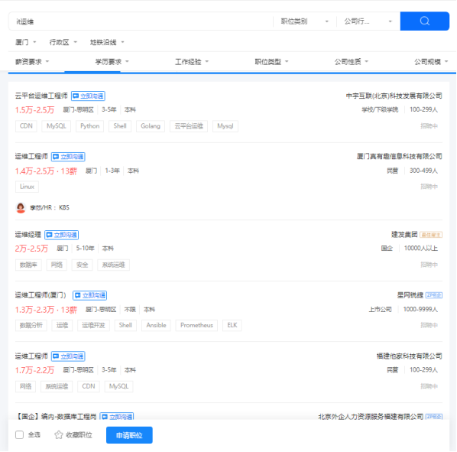
Task: Open the 薪资要求 filter
Action: point(32,62)
